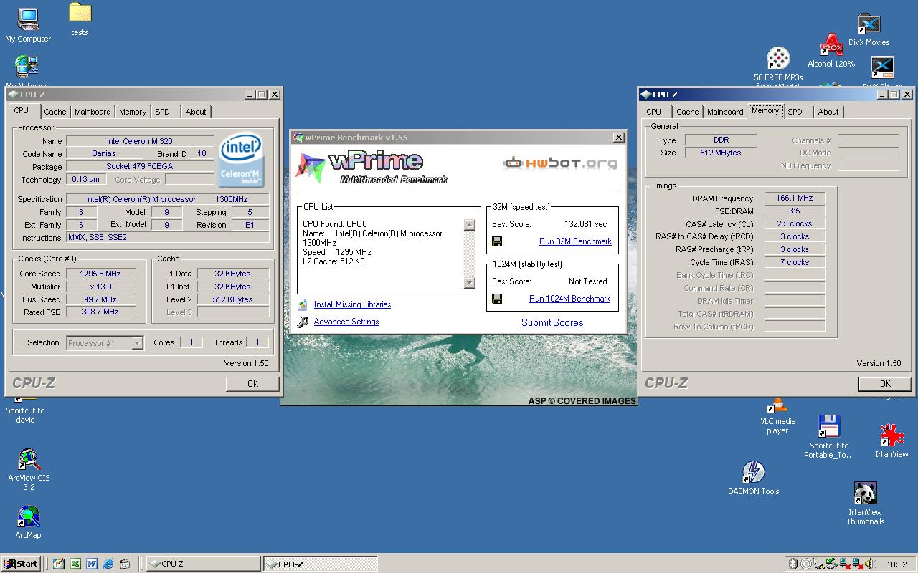Open About tab in left CPU-Z
Image resolution: width=918 pixels, height=573 pixels.
[196, 112]
